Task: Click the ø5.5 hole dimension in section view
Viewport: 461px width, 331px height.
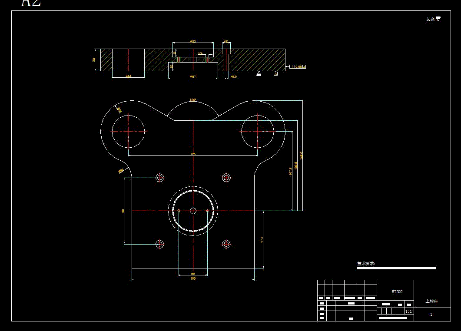Action: (233, 77)
